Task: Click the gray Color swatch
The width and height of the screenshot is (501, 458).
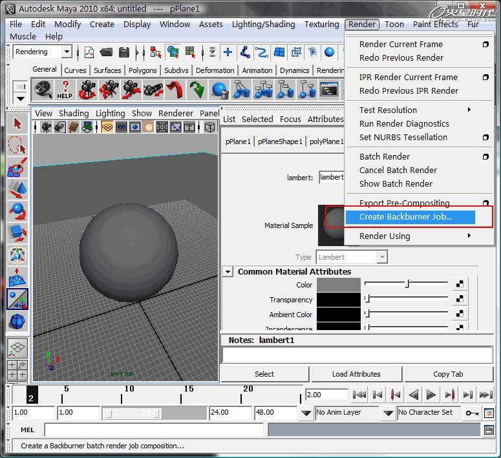Action: point(339,285)
